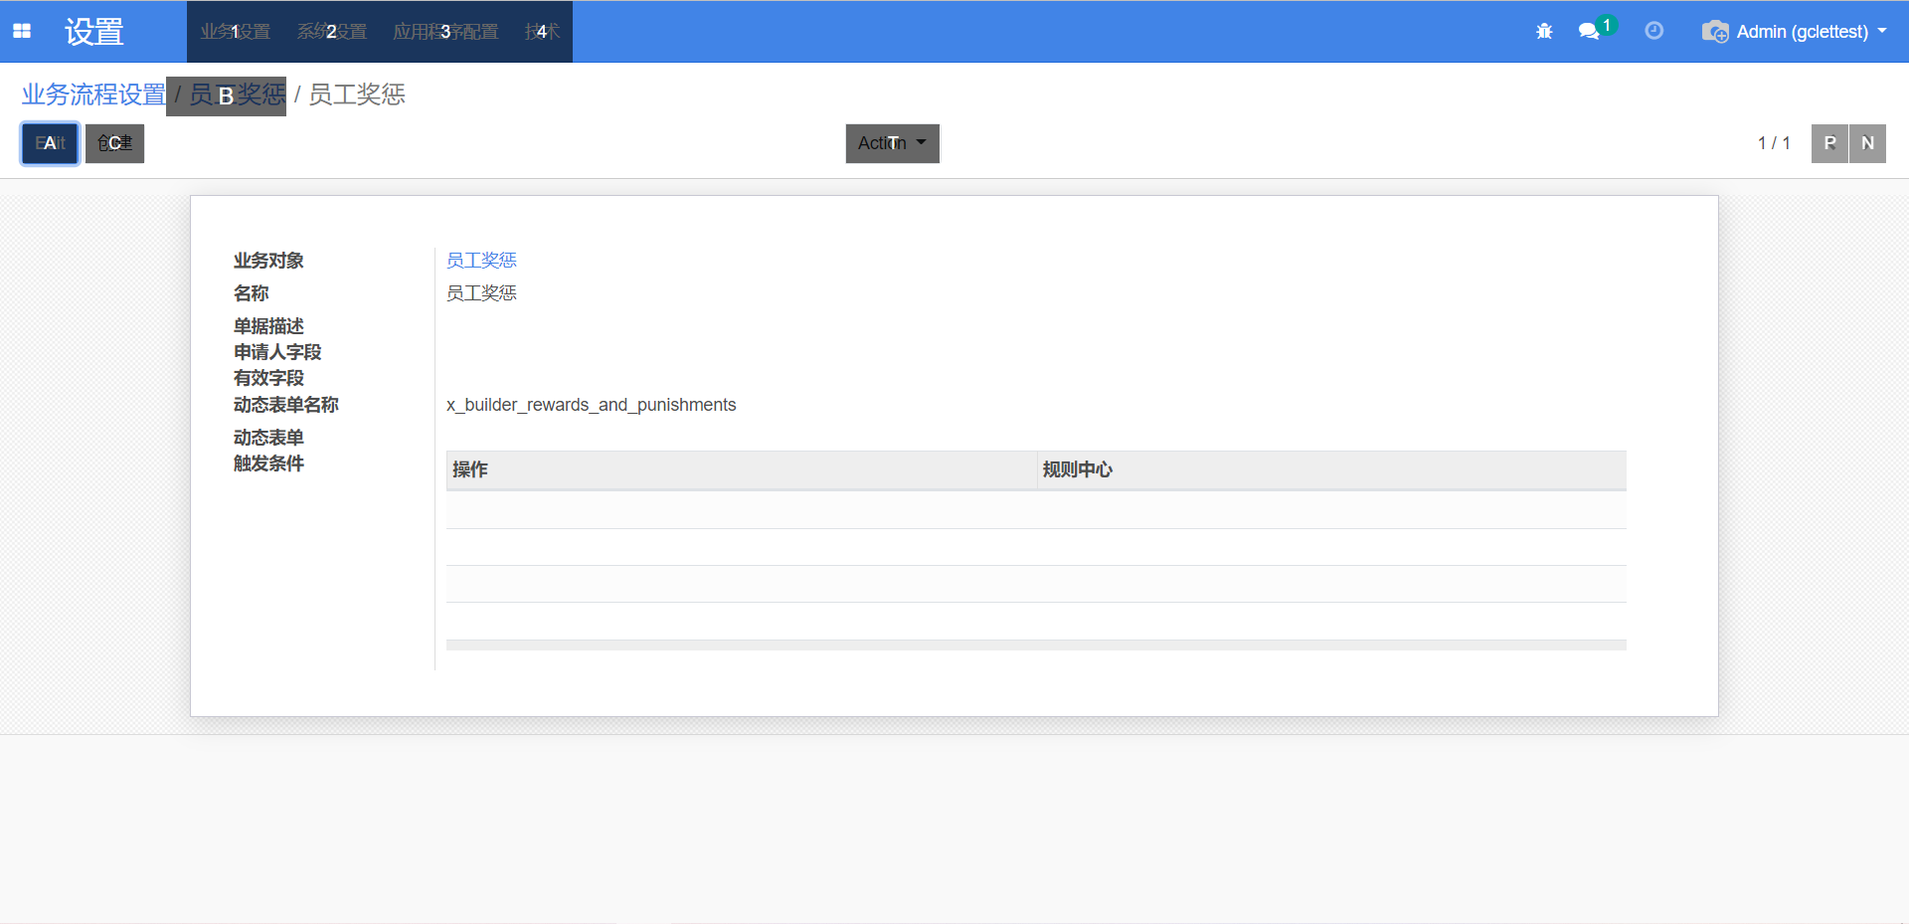Go to previous record with pager arrow
The image size is (1909, 924).
[x=1829, y=143]
